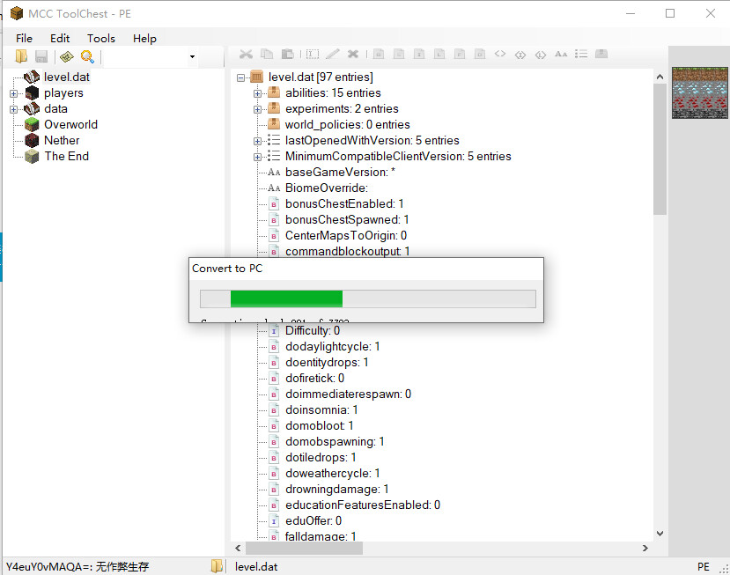
Task: Select the baseGameVersion: * row
Action: [x=340, y=172]
